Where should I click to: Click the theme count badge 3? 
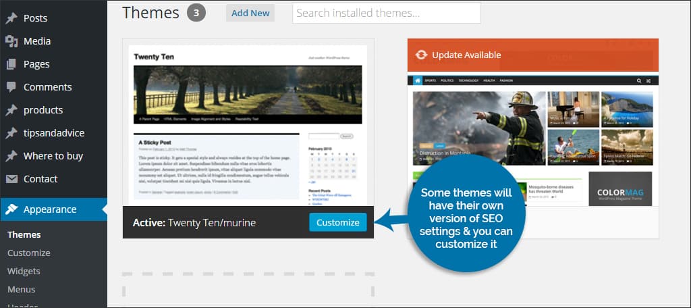pyautogui.click(x=196, y=14)
